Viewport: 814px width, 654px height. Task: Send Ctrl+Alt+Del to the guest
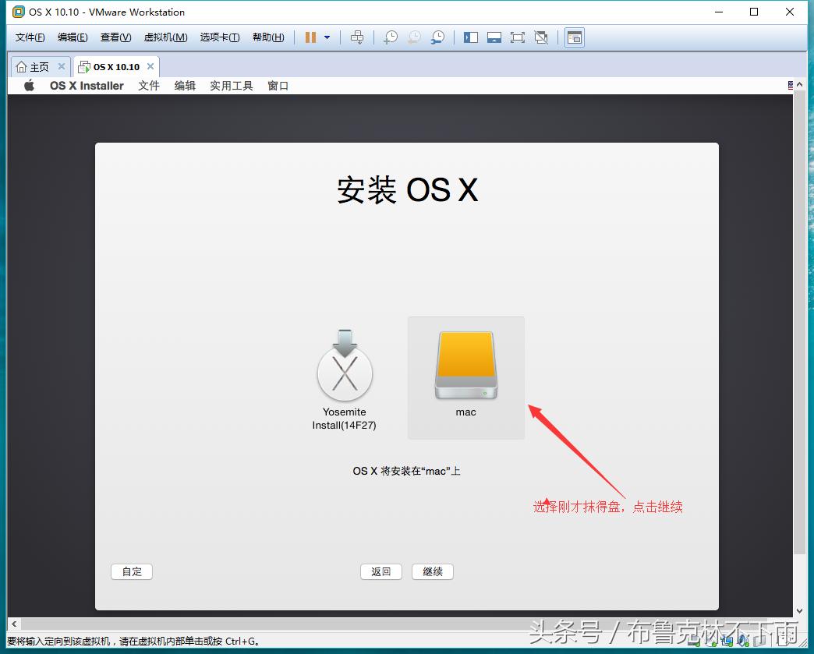coord(357,37)
